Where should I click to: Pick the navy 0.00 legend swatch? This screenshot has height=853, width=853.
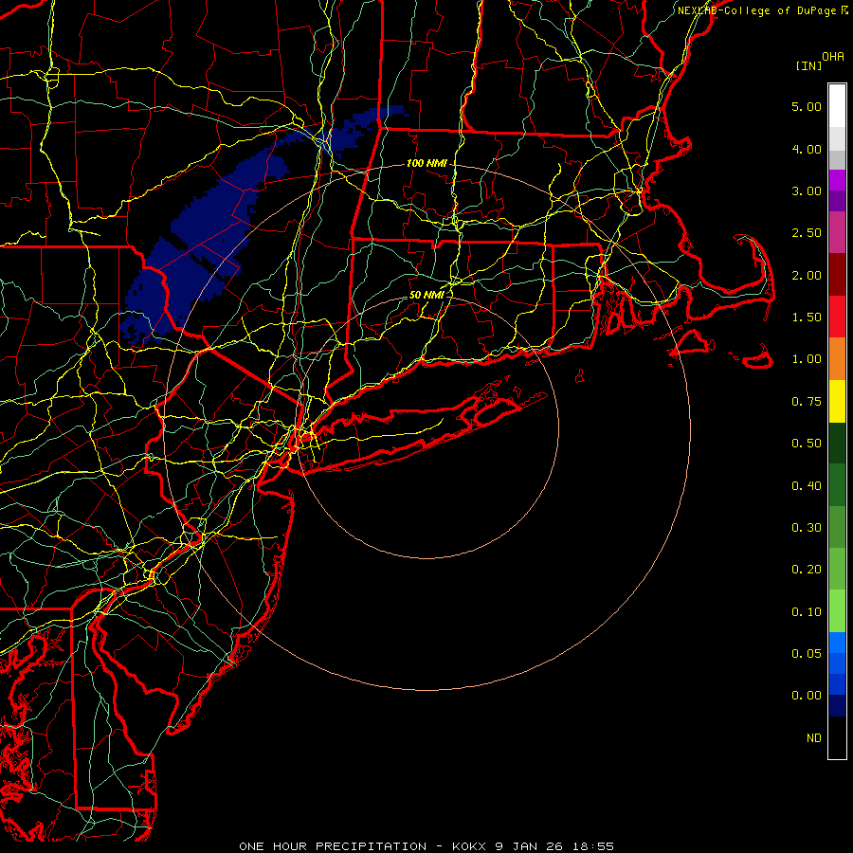[837, 705]
